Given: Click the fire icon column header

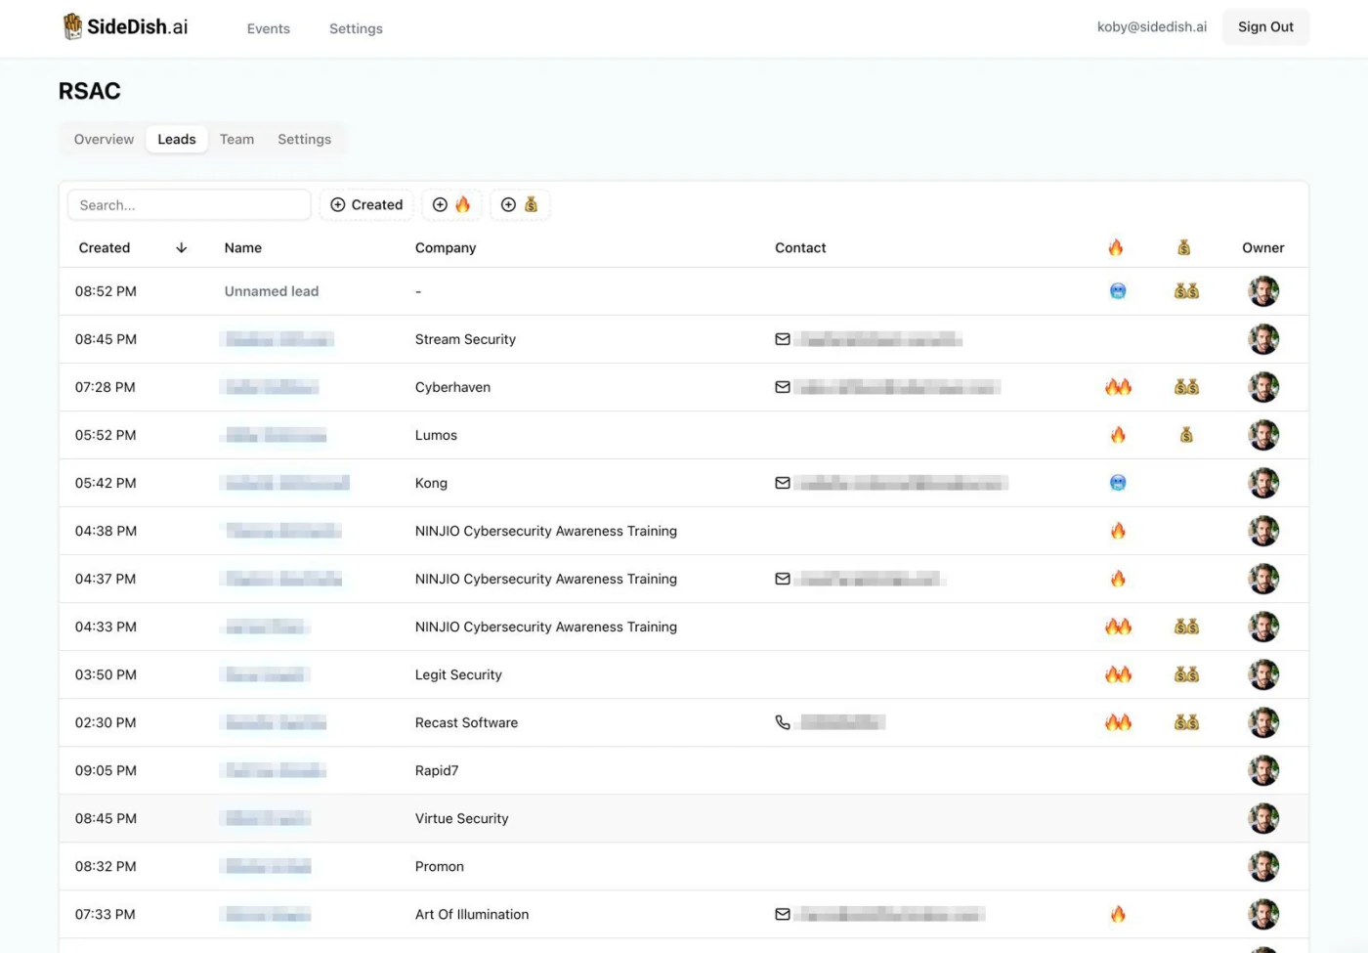Looking at the screenshot, I should click(x=1116, y=247).
